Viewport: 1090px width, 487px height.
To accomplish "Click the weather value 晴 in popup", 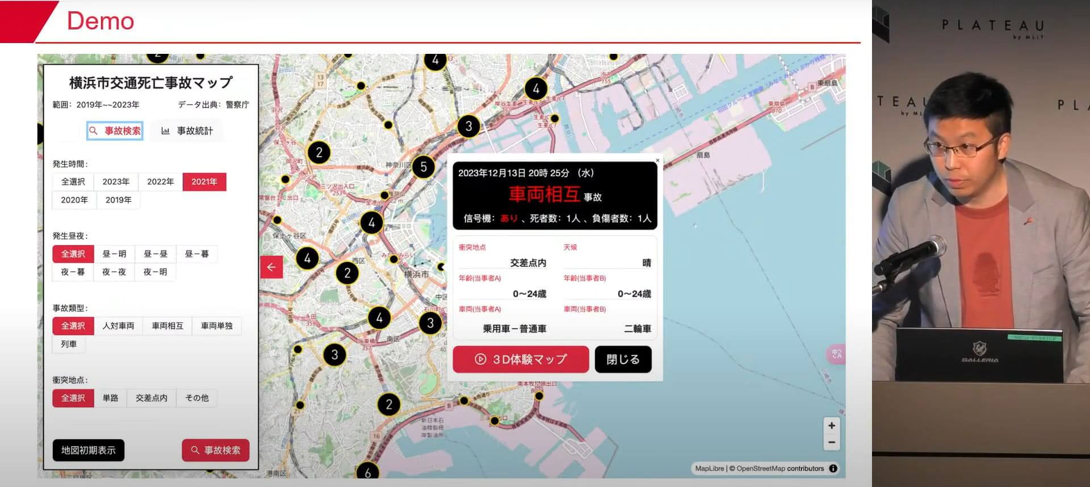I will click(x=647, y=263).
